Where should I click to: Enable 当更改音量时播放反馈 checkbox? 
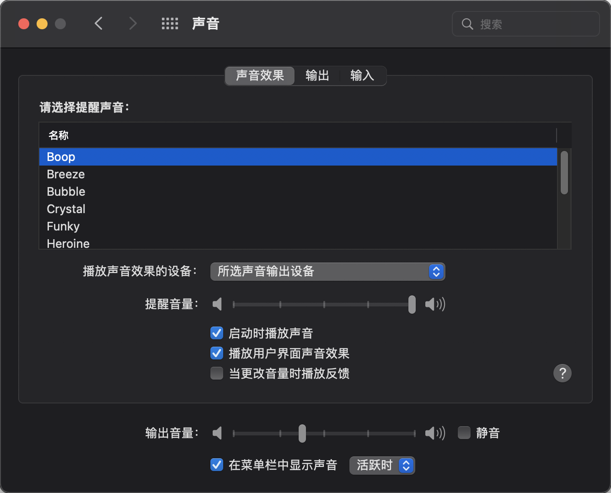coord(217,373)
